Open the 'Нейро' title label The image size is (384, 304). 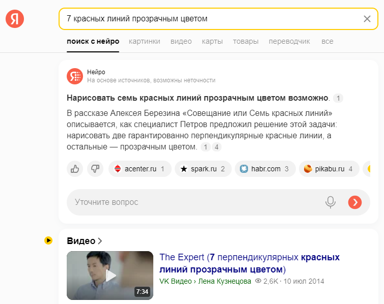[x=96, y=72]
